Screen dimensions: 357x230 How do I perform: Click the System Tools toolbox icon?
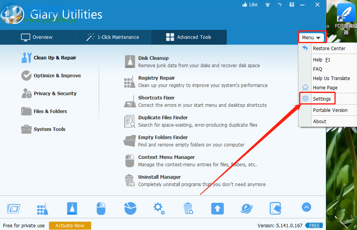pos(26,129)
